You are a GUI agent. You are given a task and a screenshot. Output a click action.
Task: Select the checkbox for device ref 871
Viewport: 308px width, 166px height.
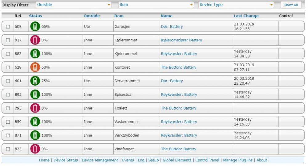coord(8,136)
